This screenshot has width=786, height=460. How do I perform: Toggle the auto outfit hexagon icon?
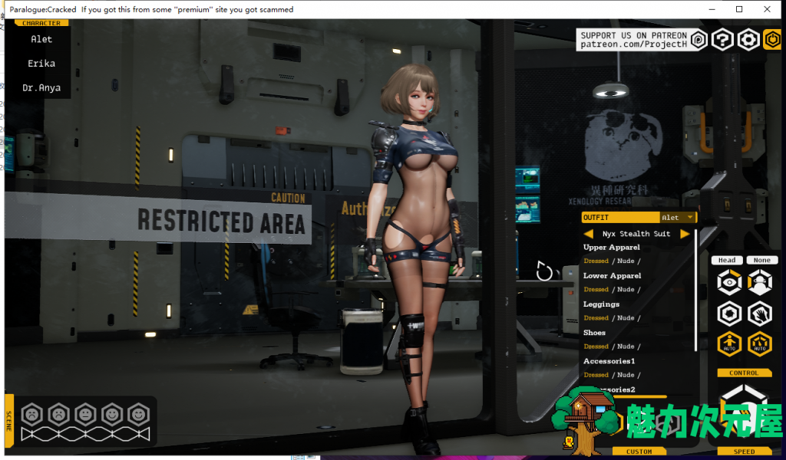coord(760,344)
